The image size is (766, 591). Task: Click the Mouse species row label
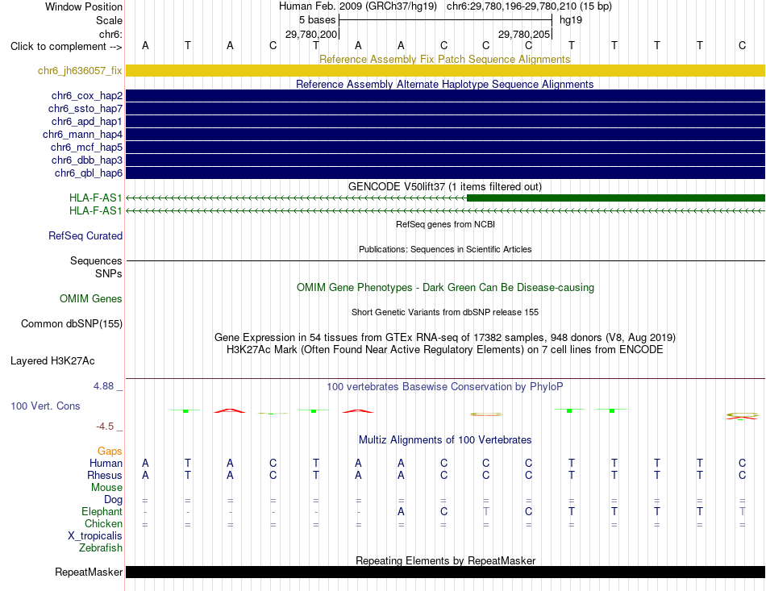pos(106,488)
